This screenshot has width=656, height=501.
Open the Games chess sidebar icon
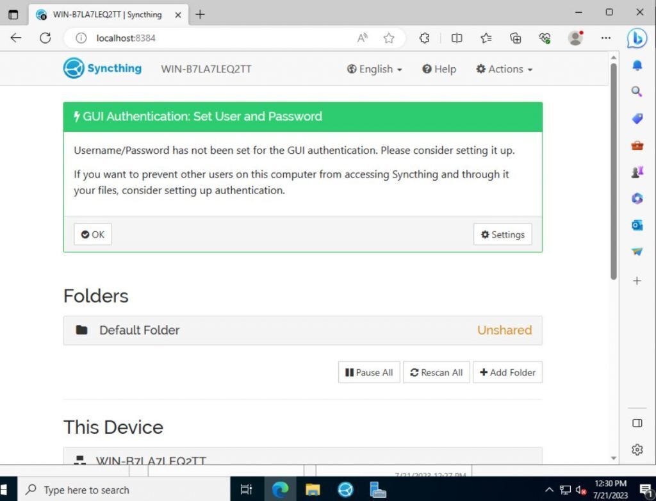pos(637,172)
